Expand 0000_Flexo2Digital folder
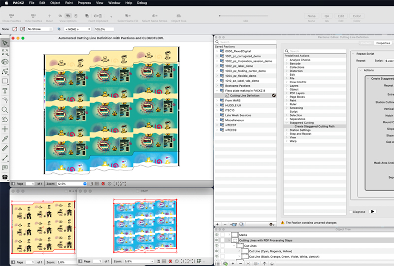Screen dimensions: 394x266 (x=217, y=51)
